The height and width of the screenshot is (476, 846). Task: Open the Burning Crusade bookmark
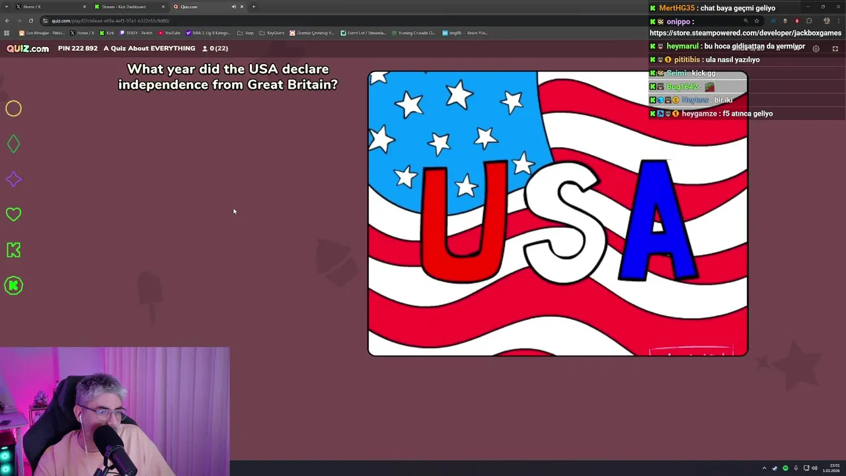413,33
